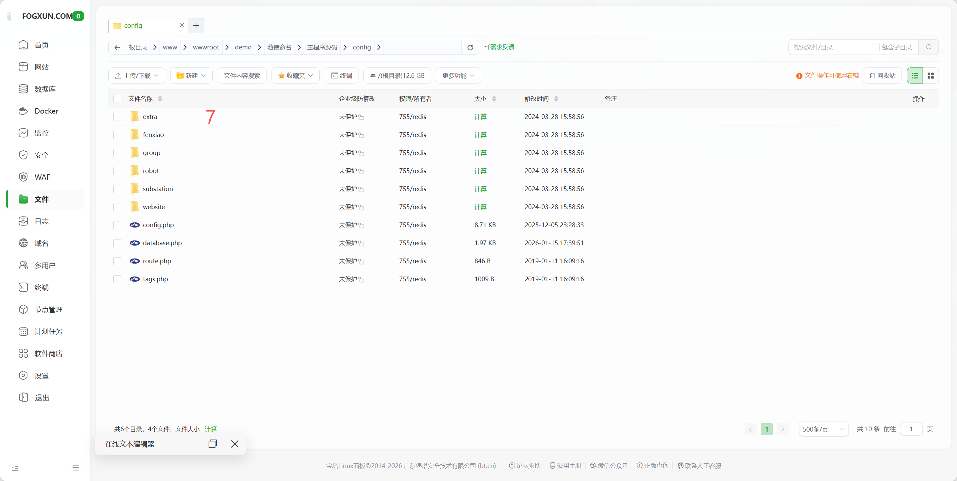Open WAF from the sidebar menu
Viewport: 957px width, 481px height.
[42, 177]
